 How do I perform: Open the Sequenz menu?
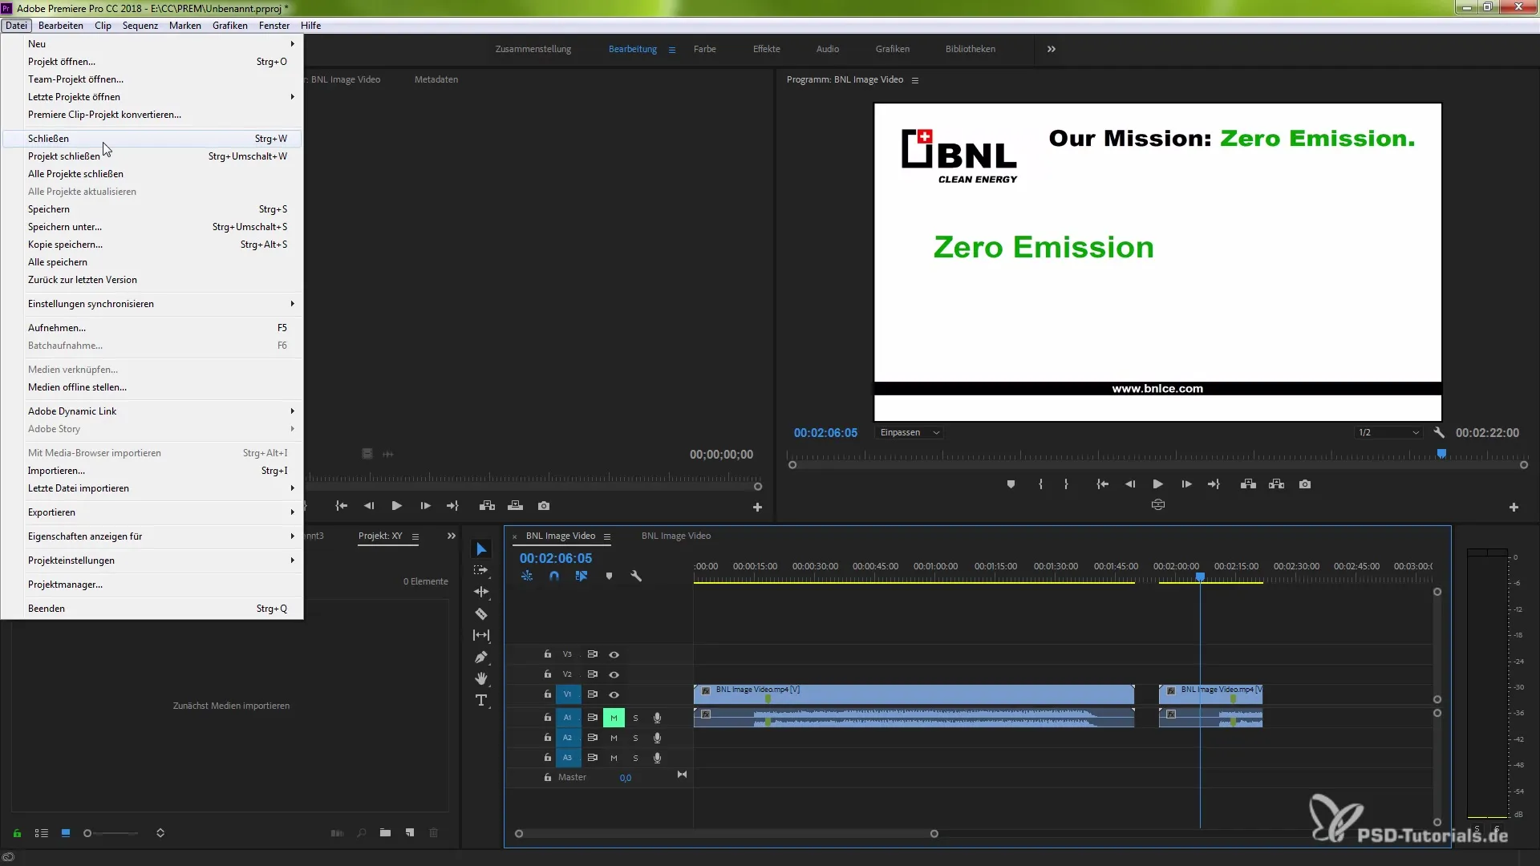(x=140, y=26)
